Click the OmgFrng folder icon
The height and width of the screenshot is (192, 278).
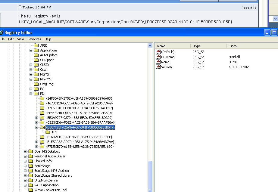(x=36, y=84)
